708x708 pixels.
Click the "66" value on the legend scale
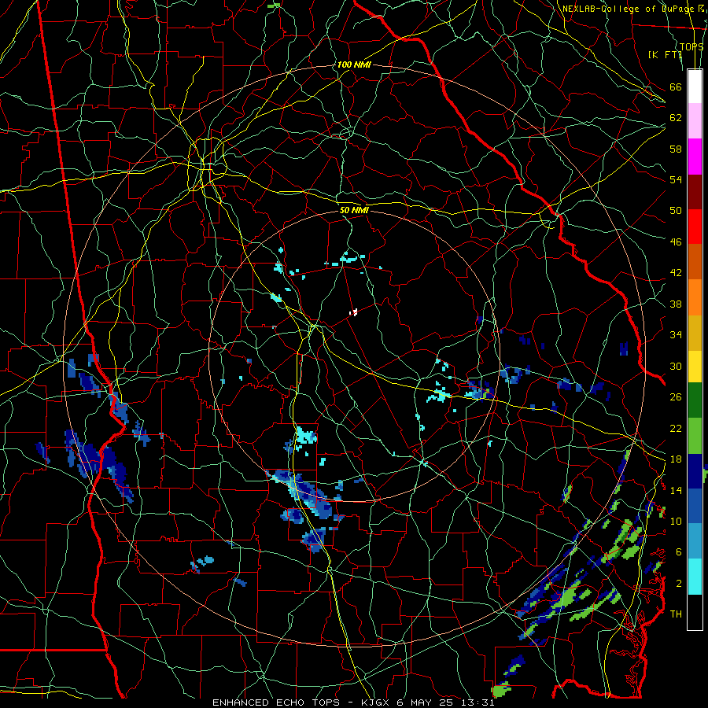676,87
